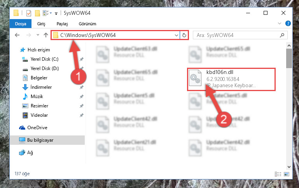This screenshot has height=188, width=299.
Task: Open the Görünüm ribbon tab
Action: point(87,24)
